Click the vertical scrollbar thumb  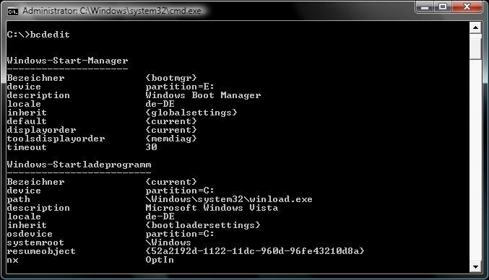[x=475, y=47]
